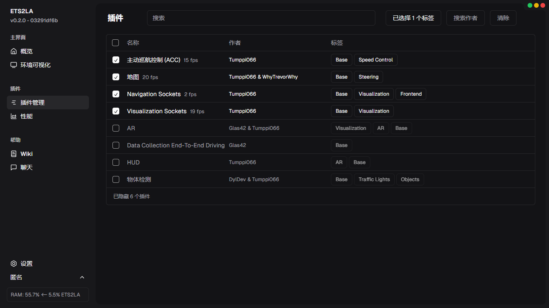Click the monitor icon beside 环境可视化
This screenshot has height=308, width=549.
click(14, 65)
